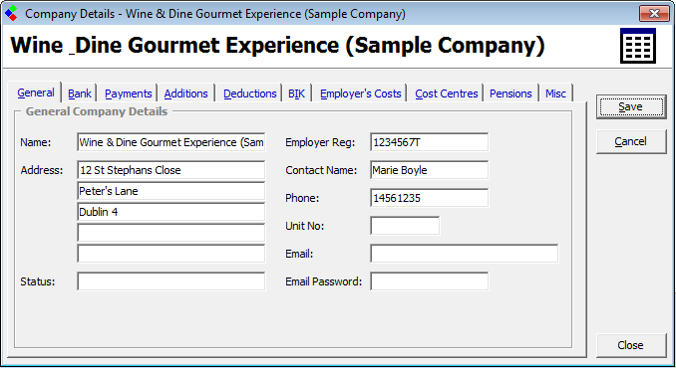The image size is (676, 368).
Task: Click the 'Phone:' label
Action: [302, 198]
